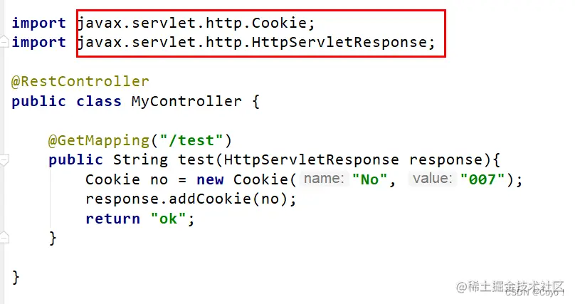
Task: Click the fold end marker beside method's closing brace
Action: (3, 238)
